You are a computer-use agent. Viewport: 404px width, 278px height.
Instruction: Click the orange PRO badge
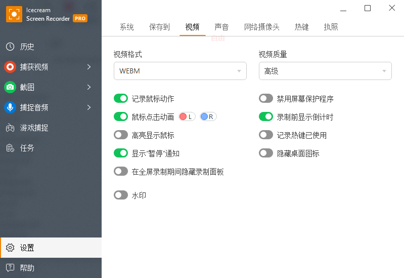80,19
